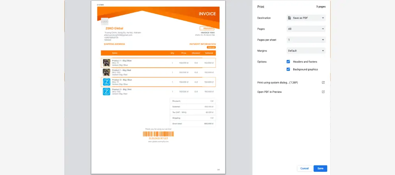Open the Destination dropdown showing Save as PDF
395x175 pixels.
(x=306, y=18)
